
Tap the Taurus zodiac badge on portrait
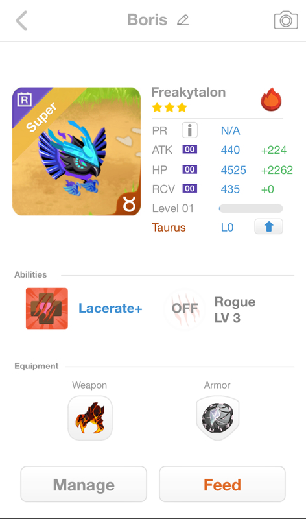coord(129,205)
